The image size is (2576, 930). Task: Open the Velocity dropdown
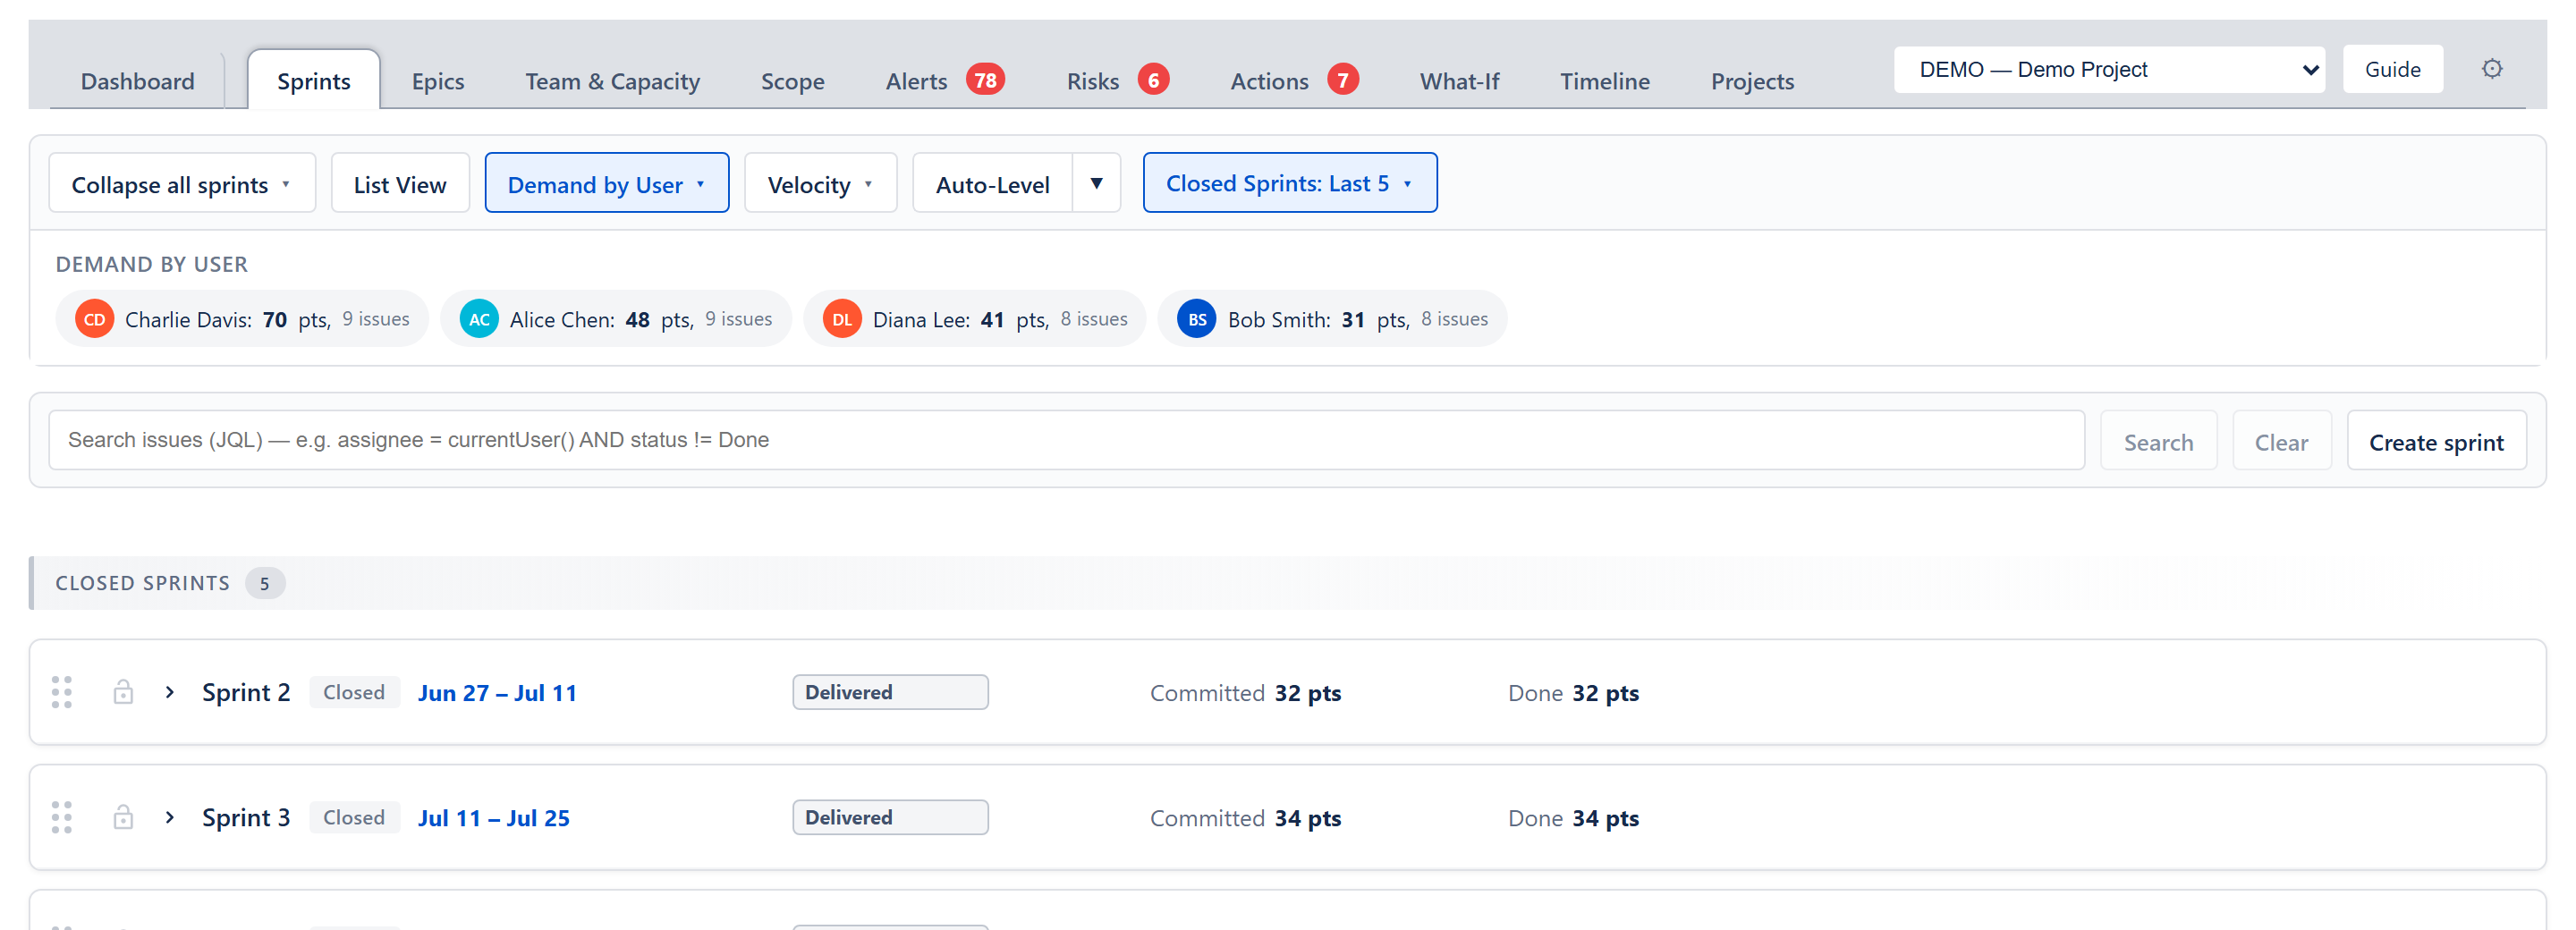[x=821, y=183]
